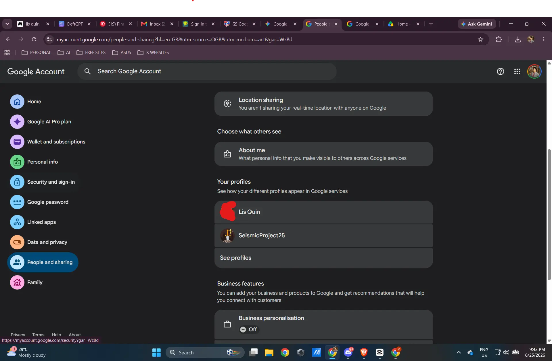Click the browser address bar URL
The height and width of the screenshot is (361, 552).
tap(174, 40)
